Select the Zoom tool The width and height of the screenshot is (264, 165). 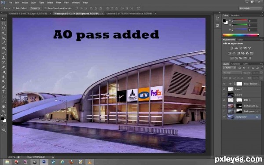[x=4, y=111]
